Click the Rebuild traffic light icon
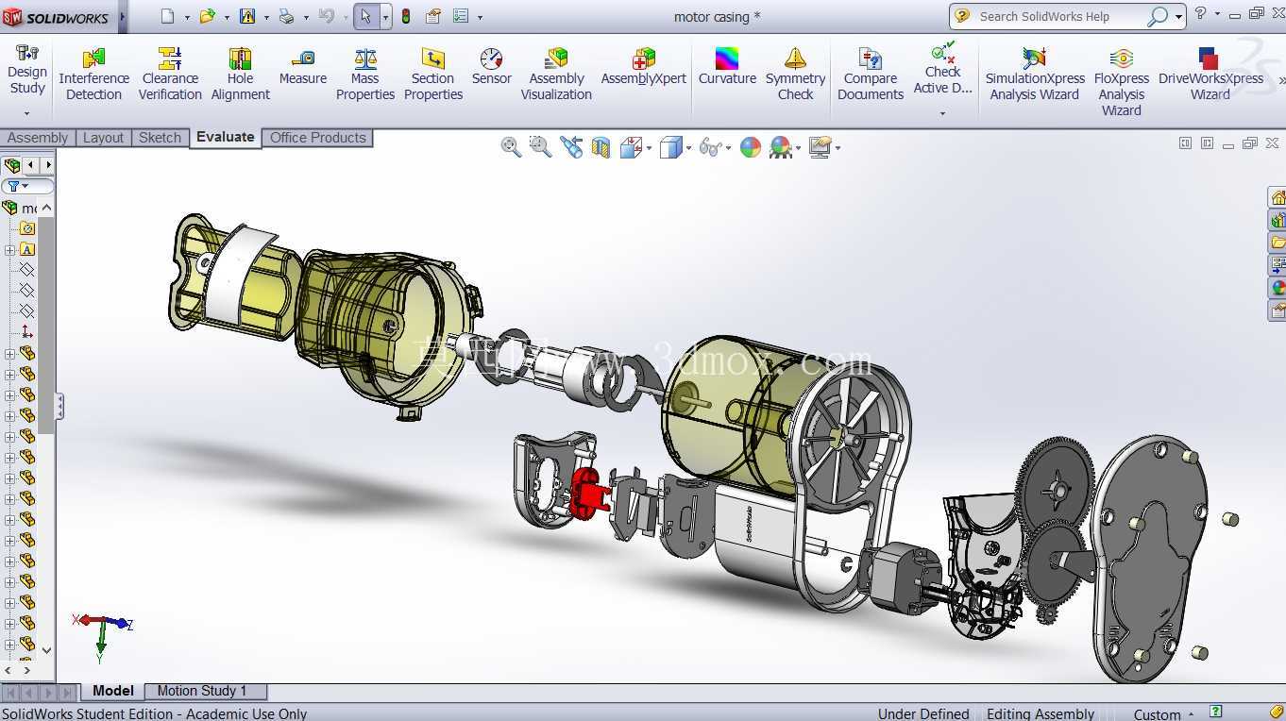The width and height of the screenshot is (1286, 721). [x=406, y=16]
